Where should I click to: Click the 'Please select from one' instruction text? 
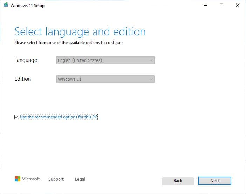(x=69, y=43)
